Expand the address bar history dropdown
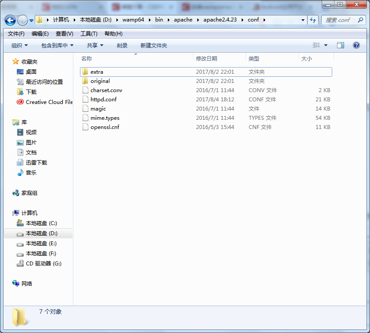Screen dimensions: 370x333 303,20
